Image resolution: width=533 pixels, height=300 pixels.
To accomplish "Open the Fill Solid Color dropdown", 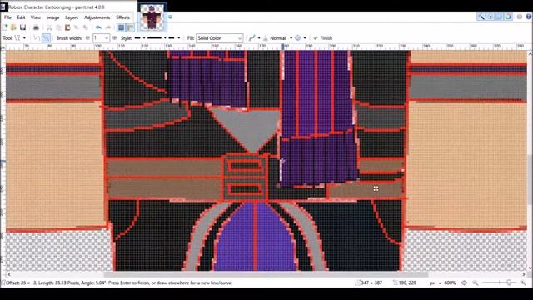I will coord(219,38).
